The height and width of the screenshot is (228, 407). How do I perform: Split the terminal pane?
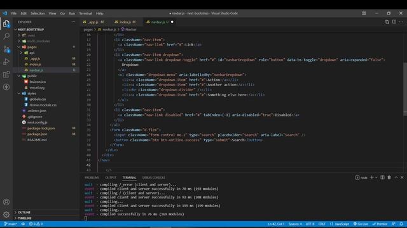(x=382, y=177)
